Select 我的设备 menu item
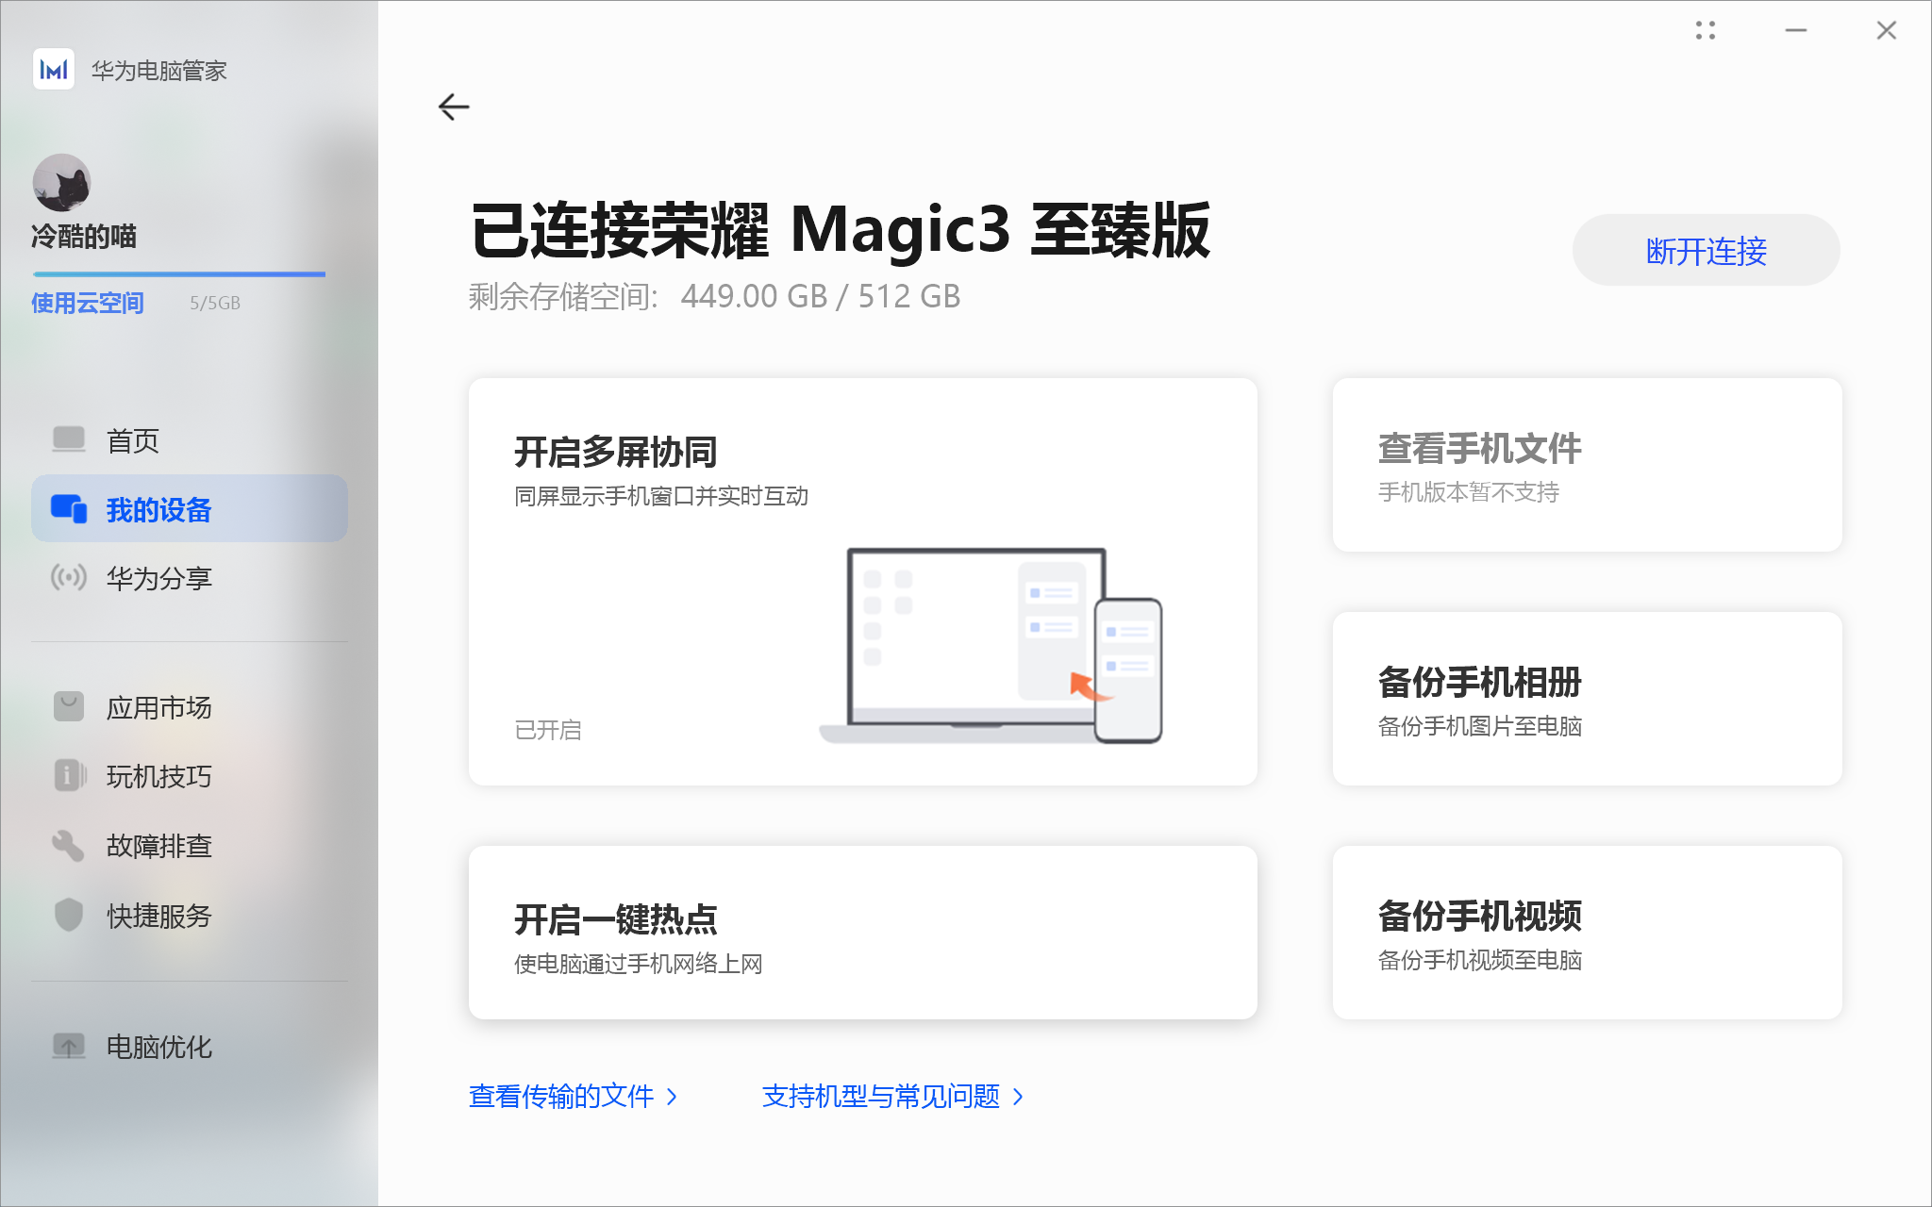The image size is (1932, 1207). click(x=190, y=509)
